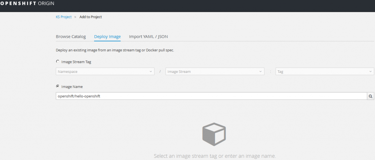Click the image name input field
375x160 pixels.
pyautogui.click(x=211, y=96)
